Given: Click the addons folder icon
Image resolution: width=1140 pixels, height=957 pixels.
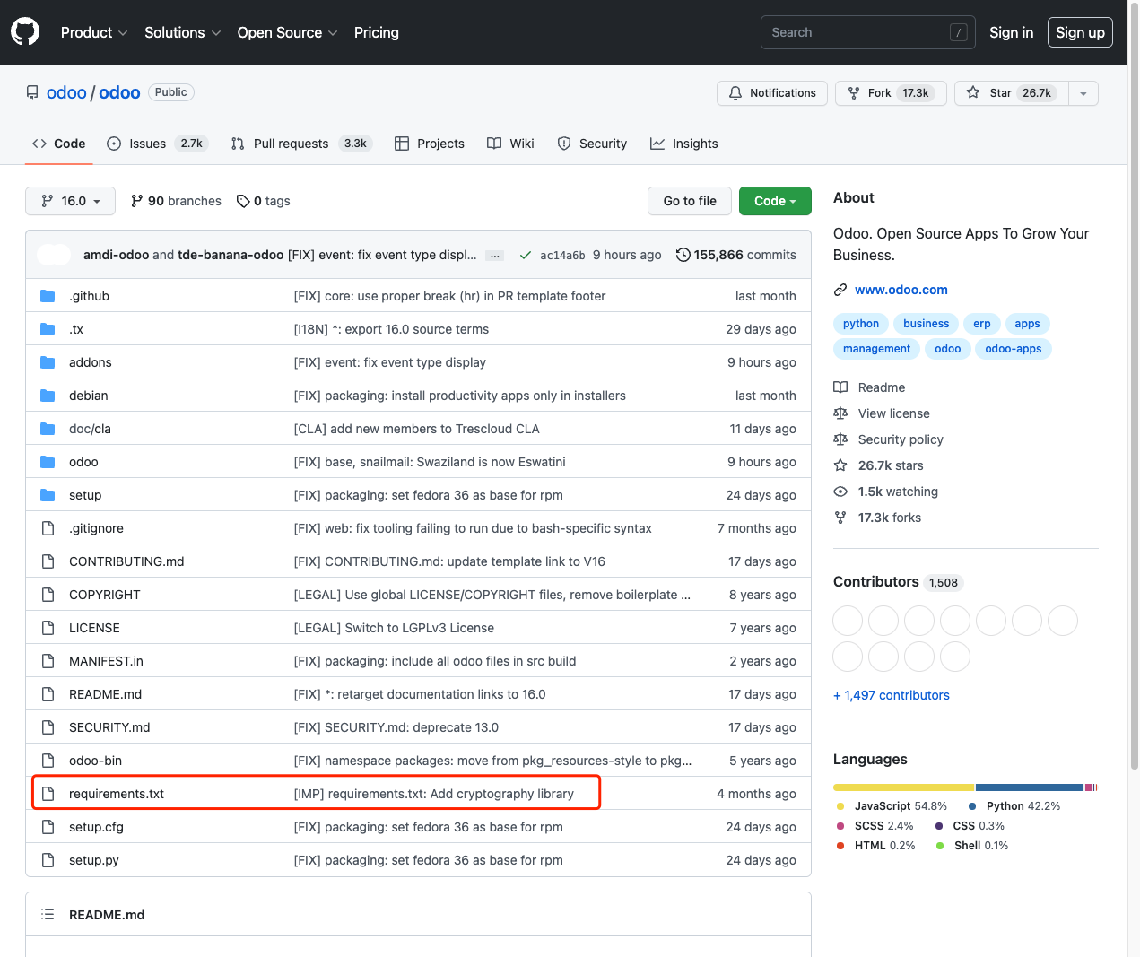Looking at the screenshot, I should coord(48,362).
